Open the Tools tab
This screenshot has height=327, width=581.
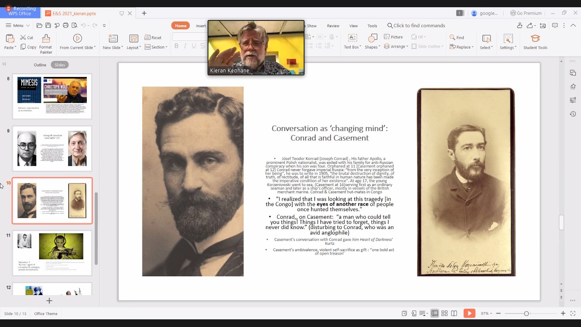[x=372, y=26]
